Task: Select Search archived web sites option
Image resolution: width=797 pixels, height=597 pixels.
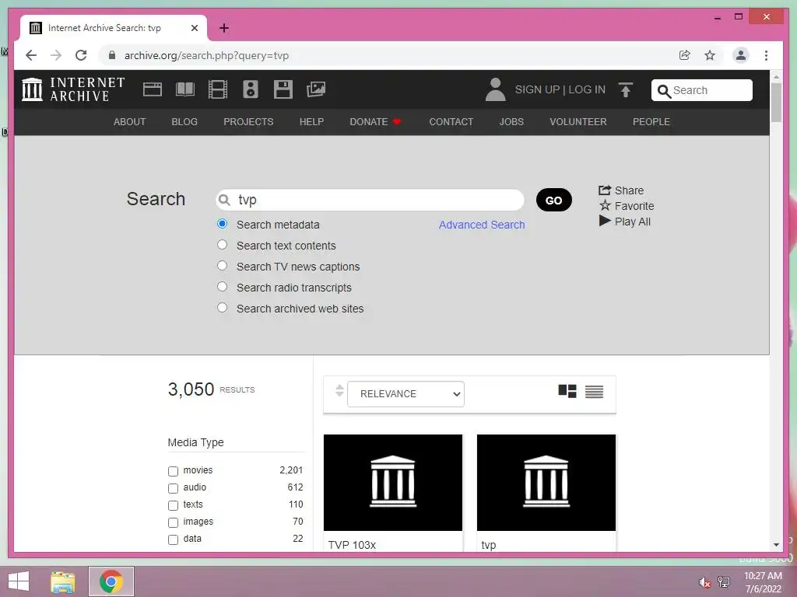Action: coord(222,308)
